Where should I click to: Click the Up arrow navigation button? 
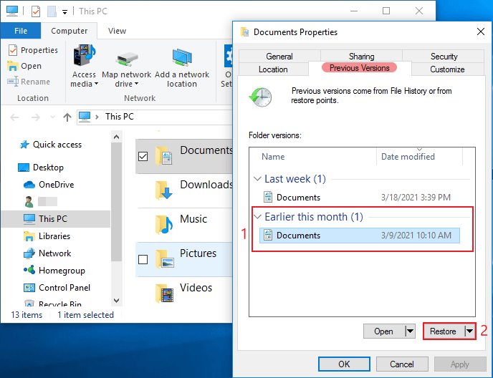point(67,117)
